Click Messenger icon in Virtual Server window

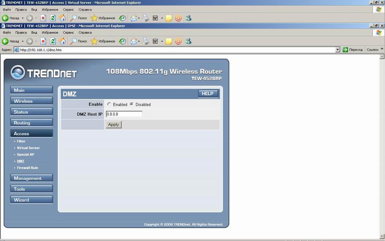pos(188,18)
